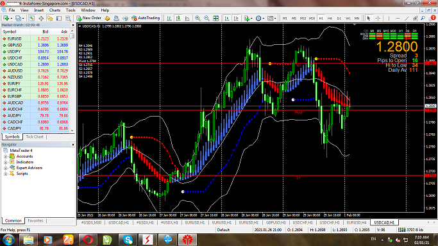Toggle chart auto scroll icon

pyautogui.click(x=227, y=18)
